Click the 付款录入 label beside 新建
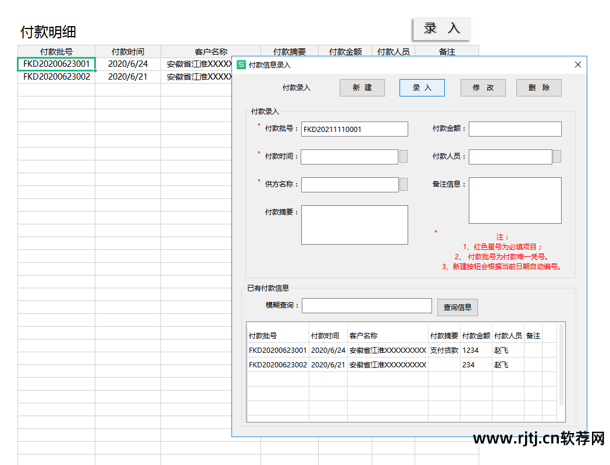Viewport: 610px width, 465px height. [x=297, y=88]
